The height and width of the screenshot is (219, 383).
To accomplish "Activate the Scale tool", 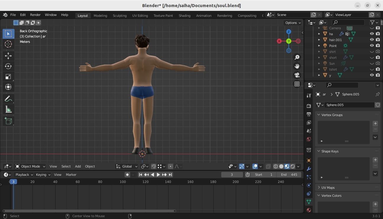I will (x=8, y=77).
